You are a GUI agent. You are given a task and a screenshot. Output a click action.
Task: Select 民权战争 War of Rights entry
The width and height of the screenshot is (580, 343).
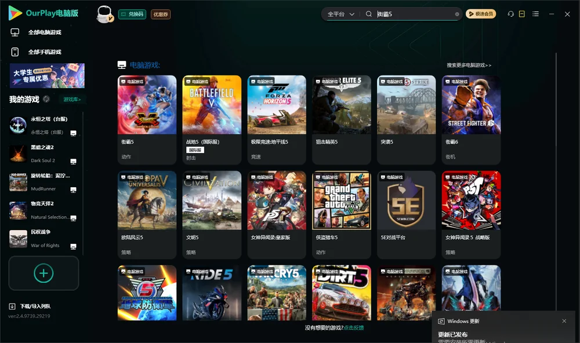[x=43, y=239]
